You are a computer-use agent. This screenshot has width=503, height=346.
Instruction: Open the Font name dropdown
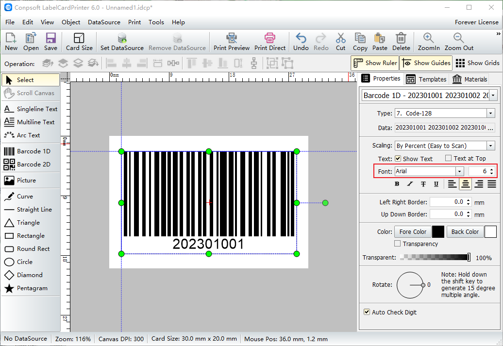pyautogui.click(x=460, y=171)
